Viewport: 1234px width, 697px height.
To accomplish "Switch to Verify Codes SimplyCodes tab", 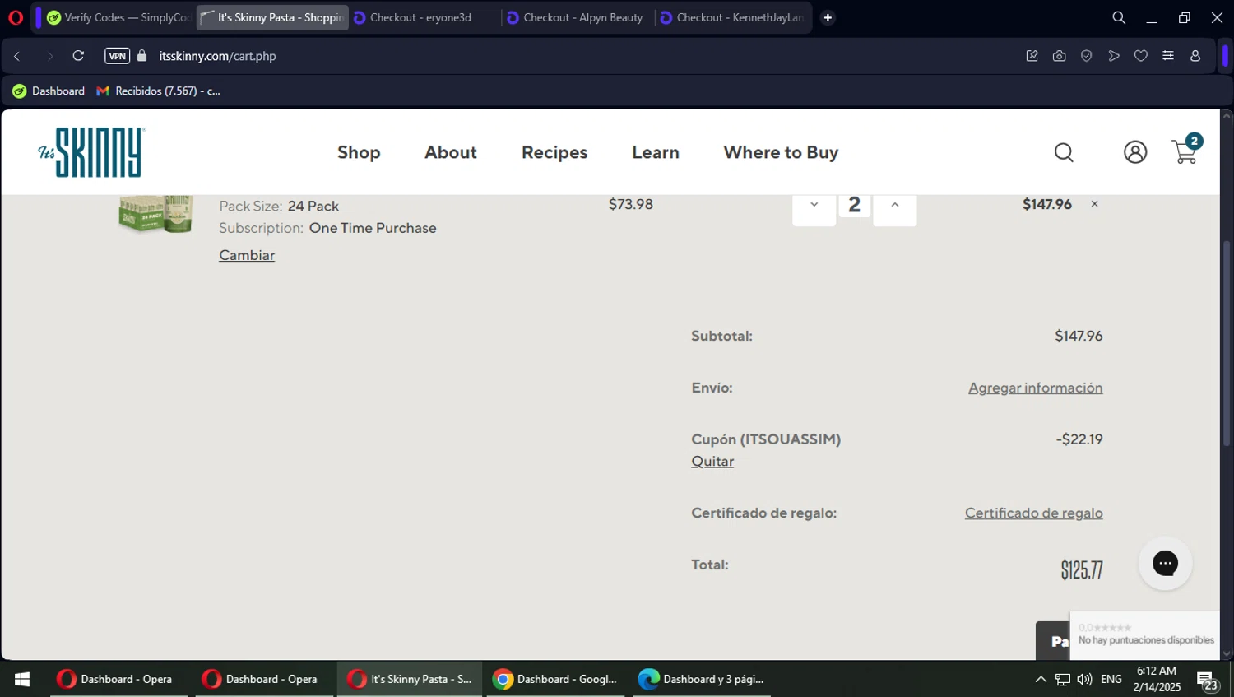I will click(118, 17).
